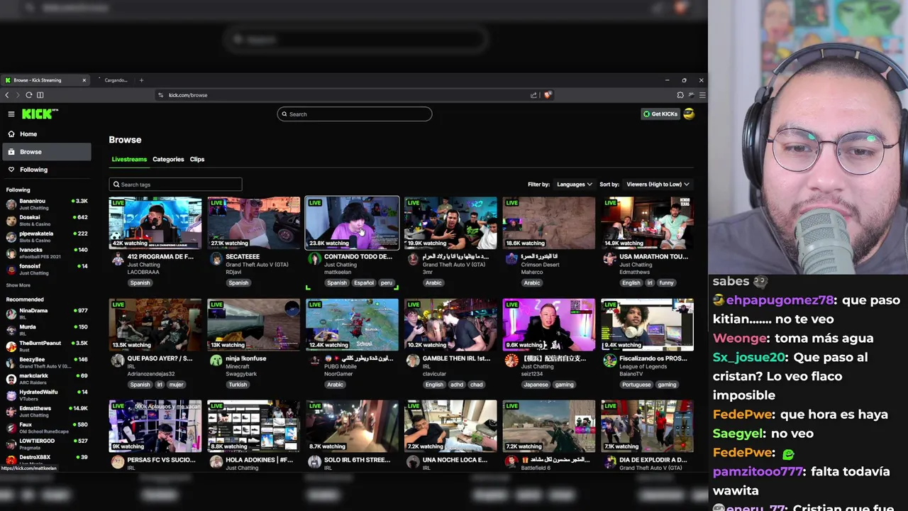
Task: Select the adhd tag on clavicular stream
Action: coord(456,385)
